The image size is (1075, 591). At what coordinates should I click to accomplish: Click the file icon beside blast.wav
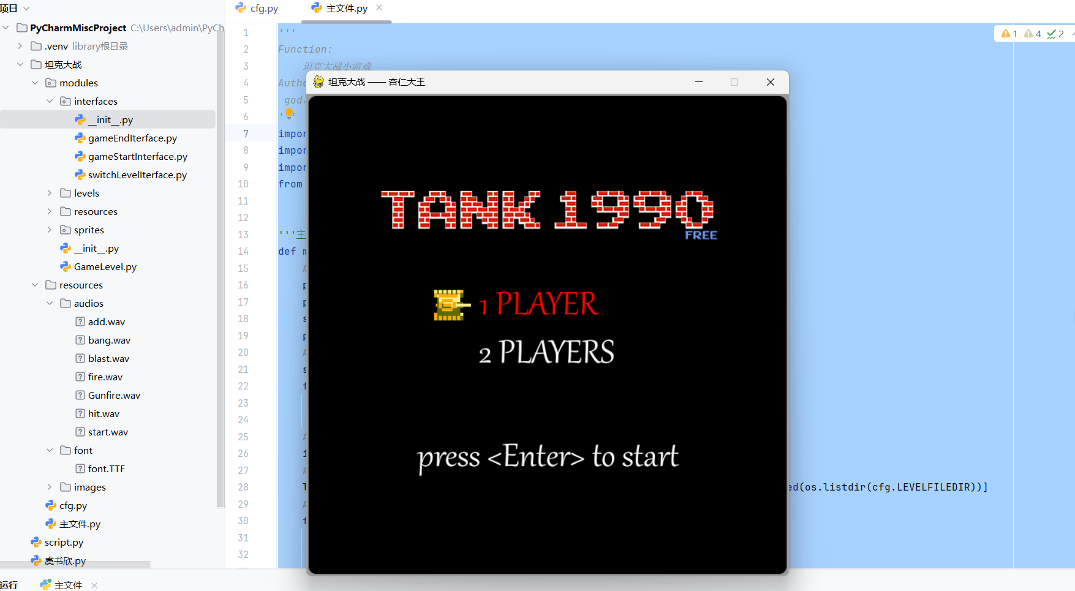tap(80, 358)
